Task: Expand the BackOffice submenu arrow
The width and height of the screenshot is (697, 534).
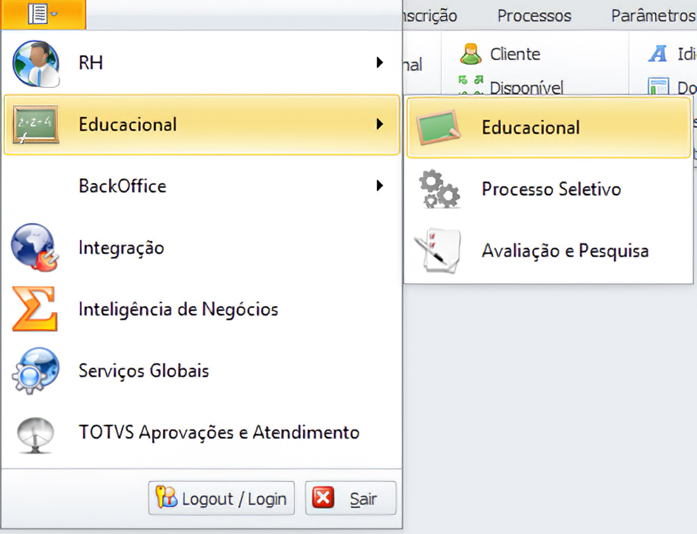Action: (x=380, y=186)
